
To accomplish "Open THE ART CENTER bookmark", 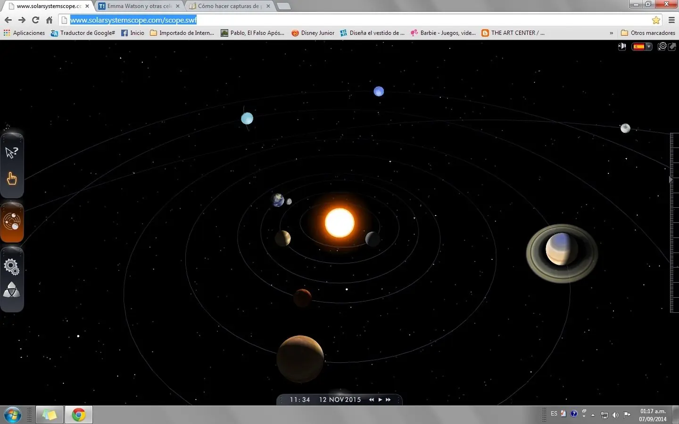I will [x=513, y=33].
